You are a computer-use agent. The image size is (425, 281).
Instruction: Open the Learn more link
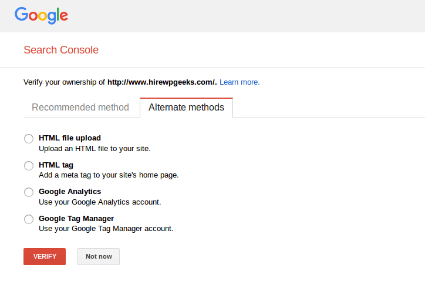tap(240, 82)
